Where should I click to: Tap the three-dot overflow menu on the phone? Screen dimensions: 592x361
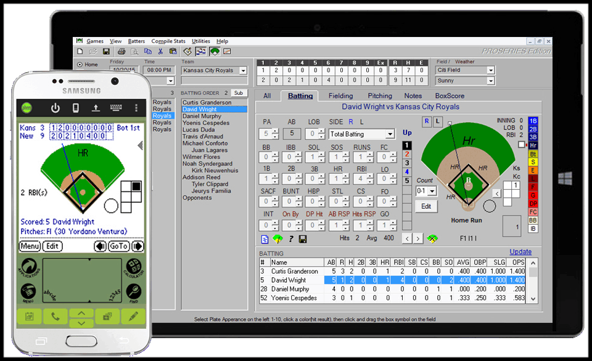click(x=136, y=108)
